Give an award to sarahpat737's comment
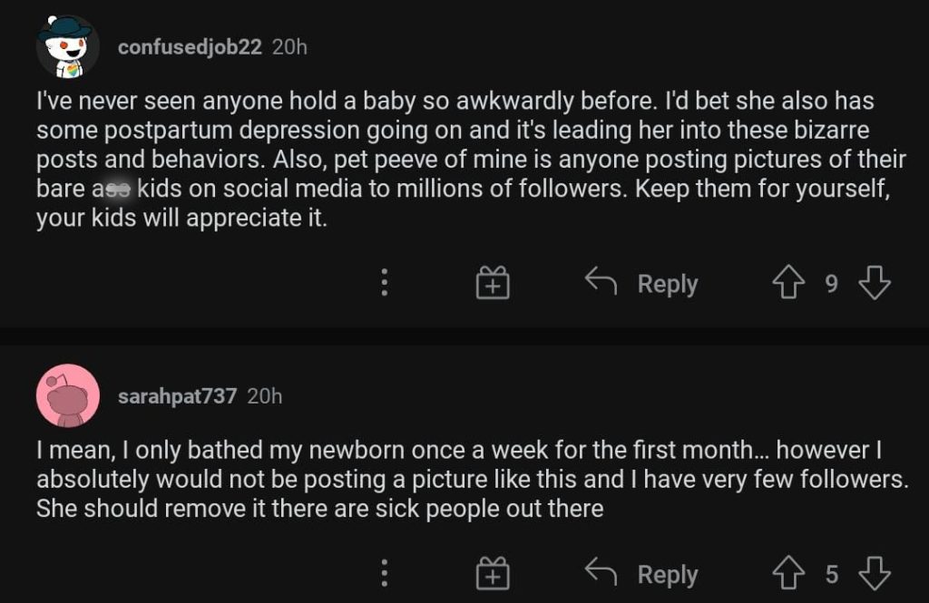The height and width of the screenshot is (603, 929). [493, 575]
